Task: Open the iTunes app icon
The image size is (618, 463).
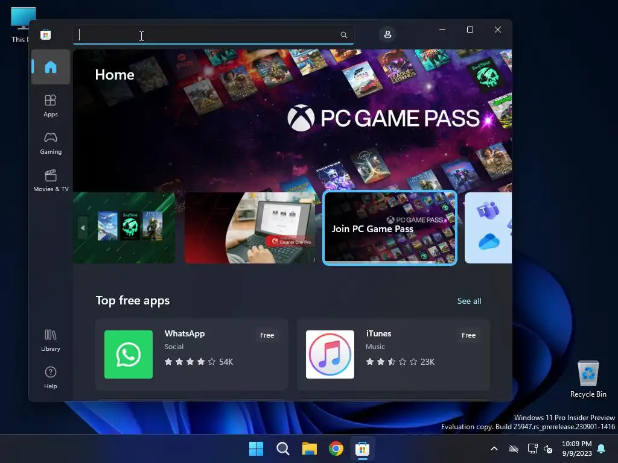Action: 330,354
